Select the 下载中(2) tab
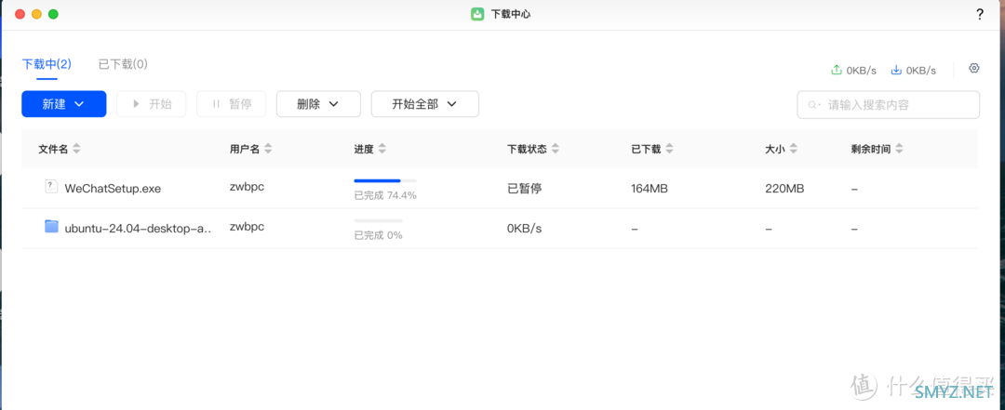The height and width of the screenshot is (410, 1005). tap(47, 64)
